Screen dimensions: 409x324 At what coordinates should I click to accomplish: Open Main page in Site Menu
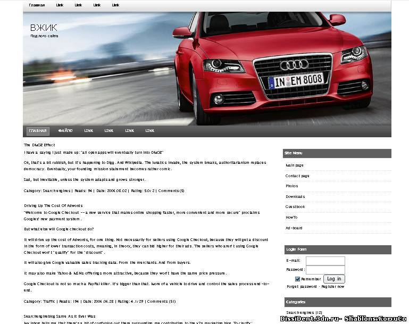[x=294, y=165]
